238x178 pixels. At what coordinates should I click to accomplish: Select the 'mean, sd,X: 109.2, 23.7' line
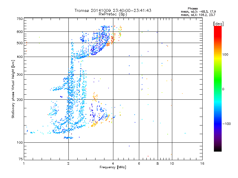click(x=198, y=15)
